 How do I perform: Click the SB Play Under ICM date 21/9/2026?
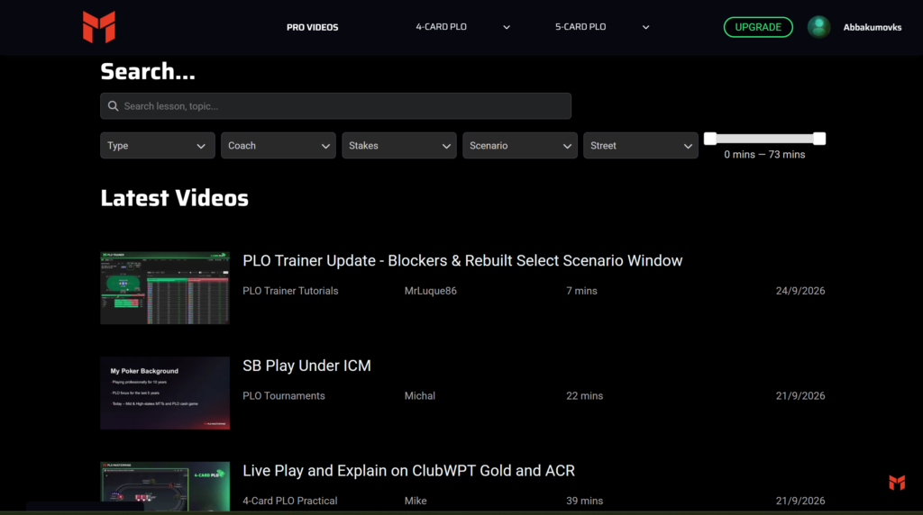point(800,396)
